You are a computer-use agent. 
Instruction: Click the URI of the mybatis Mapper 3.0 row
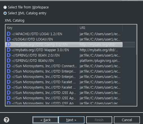(x=99, y=50)
